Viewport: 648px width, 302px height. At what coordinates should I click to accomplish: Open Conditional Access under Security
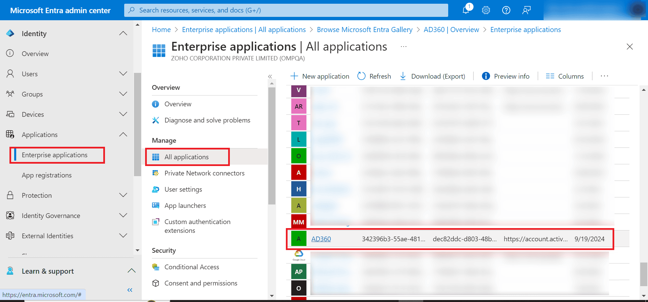(x=192, y=267)
